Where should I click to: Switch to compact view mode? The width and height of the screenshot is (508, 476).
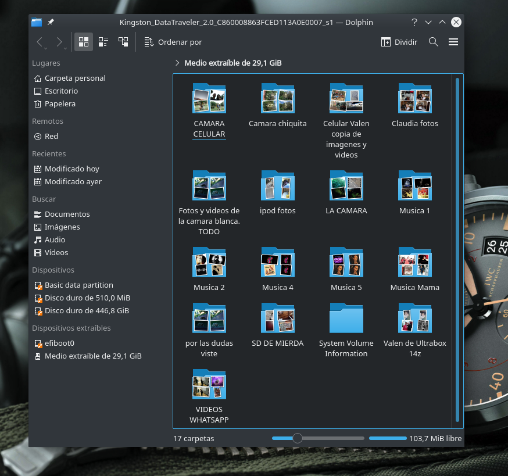coord(103,42)
